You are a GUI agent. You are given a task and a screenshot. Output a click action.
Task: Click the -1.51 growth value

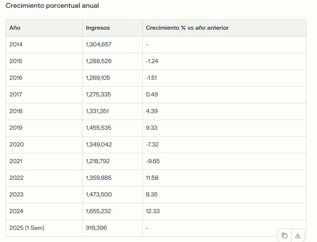tap(151, 78)
